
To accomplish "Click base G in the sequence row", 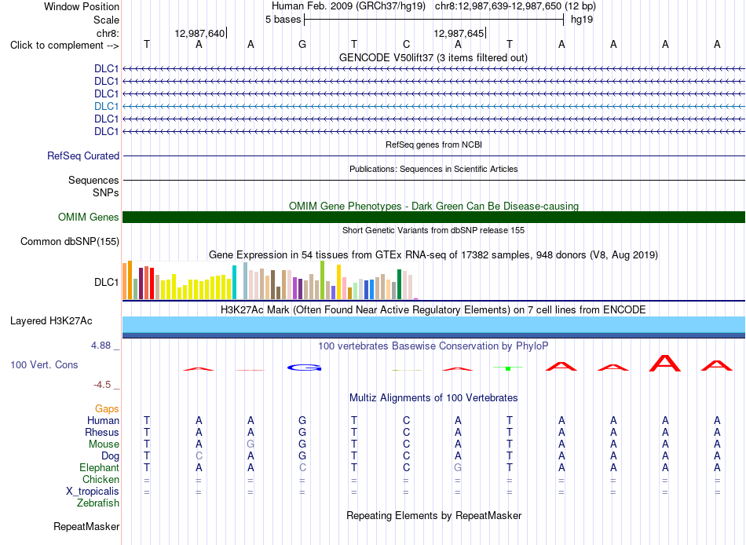I will (x=302, y=44).
